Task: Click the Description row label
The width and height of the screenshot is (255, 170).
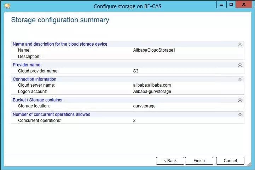Action: (x=29, y=57)
